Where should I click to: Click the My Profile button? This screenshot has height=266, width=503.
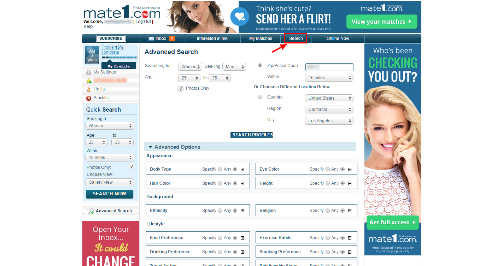(x=119, y=66)
